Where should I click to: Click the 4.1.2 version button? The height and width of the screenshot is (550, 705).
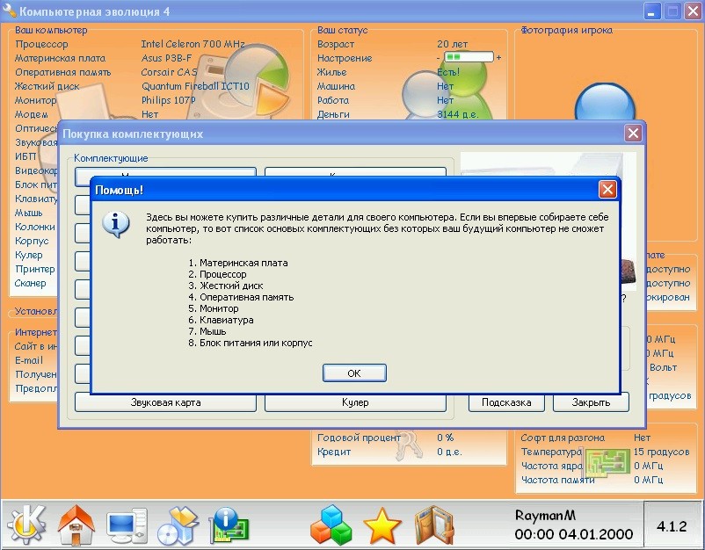click(x=672, y=525)
